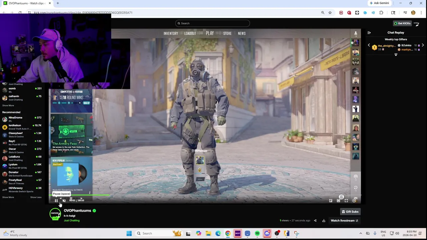Open File Explorer from taskbar
427x240 pixels.
click(x=208, y=233)
